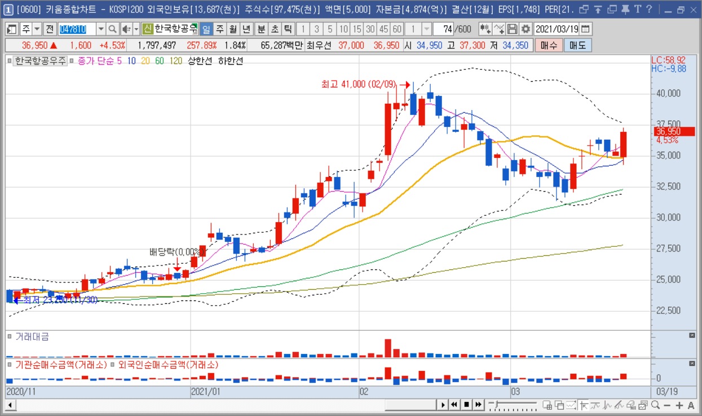Click the title bar pin icon

[x=625, y=9]
